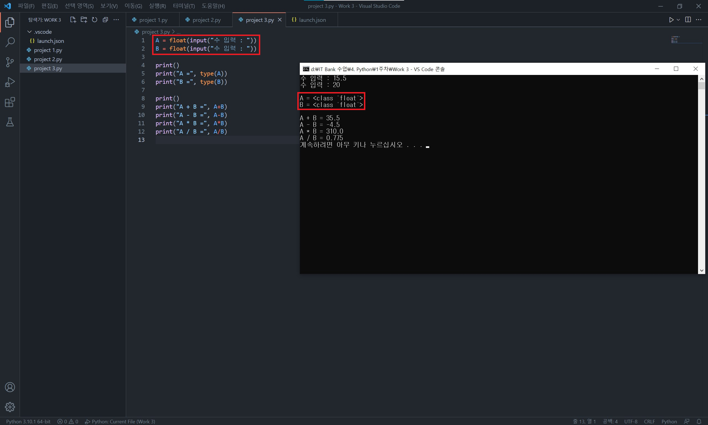The image size is (708, 425).
Task: Collapse the .vscode folder
Action: (x=30, y=32)
